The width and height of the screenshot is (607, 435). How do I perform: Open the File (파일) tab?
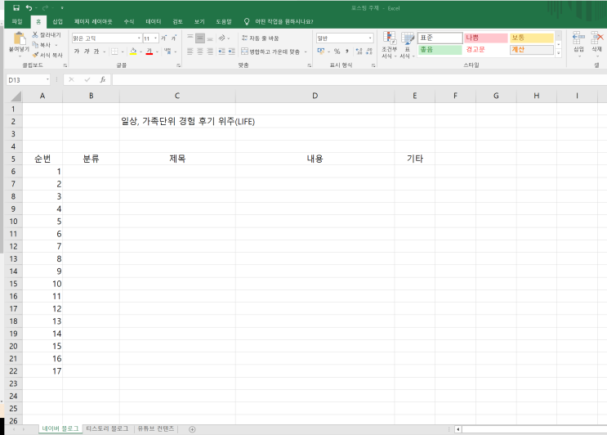pos(17,21)
